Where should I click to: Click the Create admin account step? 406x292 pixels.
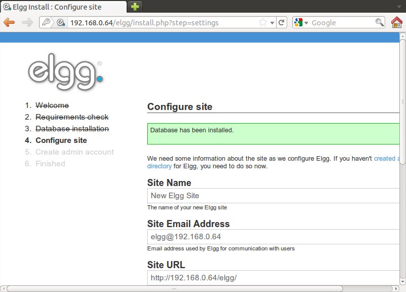[75, 152]
